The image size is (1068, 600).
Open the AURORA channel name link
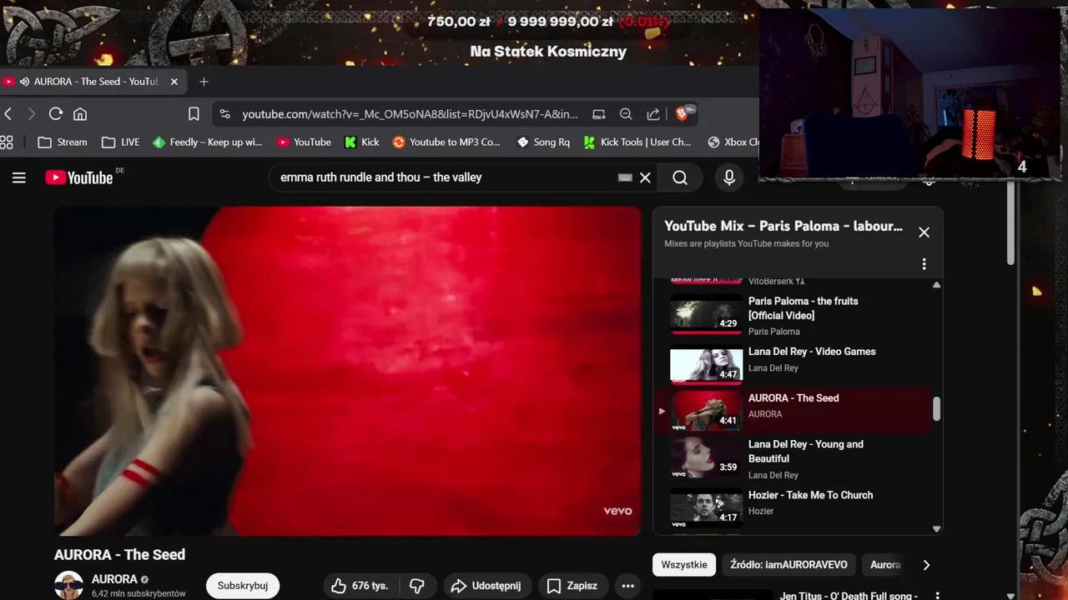(x=114, y=579)
